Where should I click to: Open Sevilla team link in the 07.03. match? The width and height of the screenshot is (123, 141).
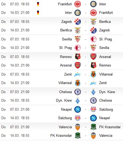coord(67,39)
